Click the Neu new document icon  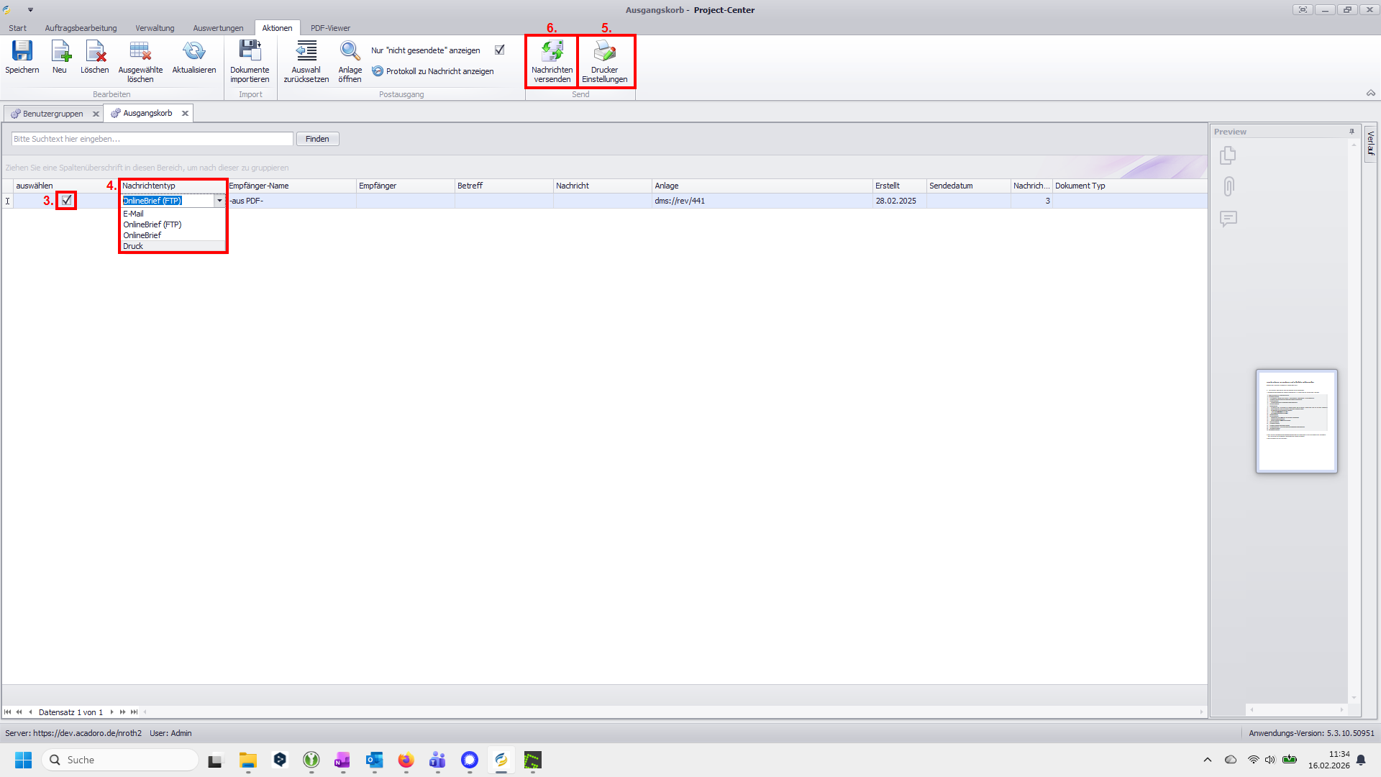click(x=60, y=52)
